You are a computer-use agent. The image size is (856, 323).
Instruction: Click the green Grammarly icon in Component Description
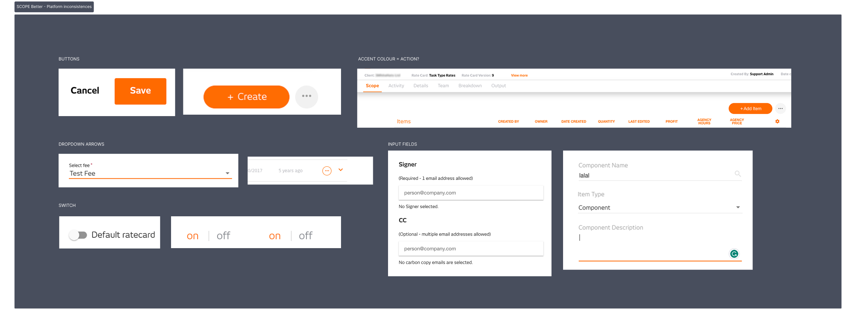(734, 254)
